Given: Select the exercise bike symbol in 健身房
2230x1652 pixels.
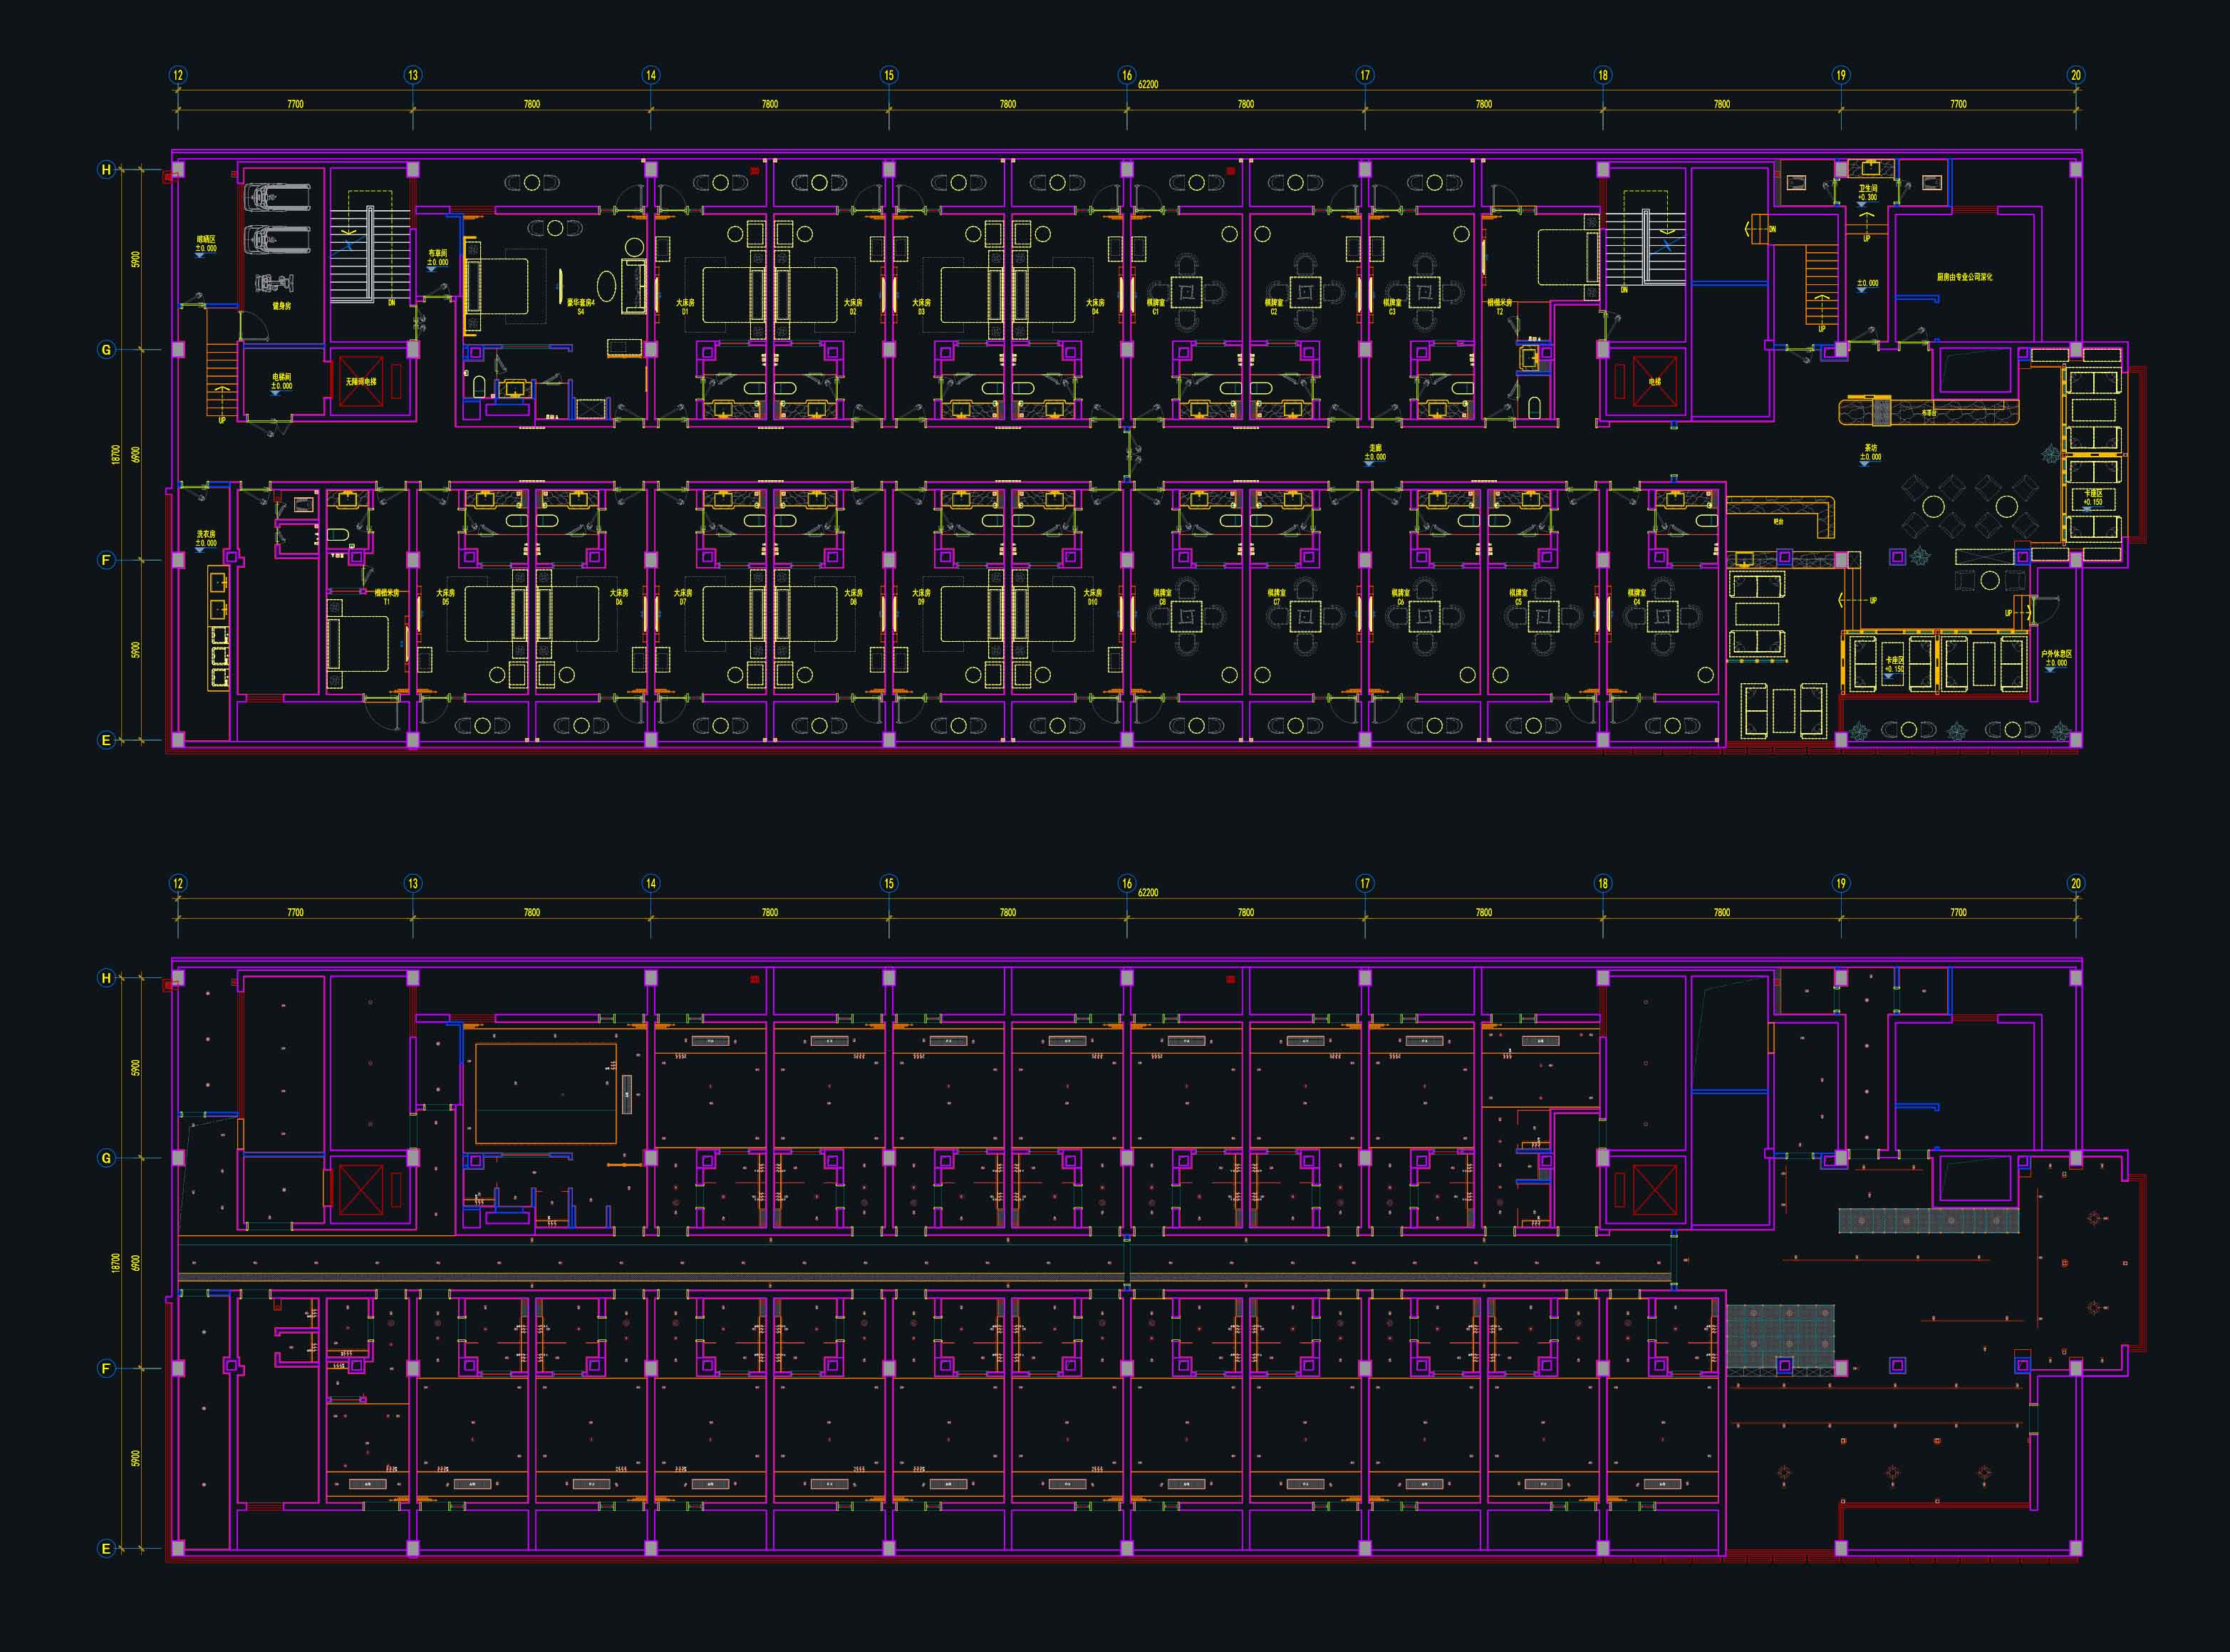Looking at the screenshot, I should (x=275, y=284).
